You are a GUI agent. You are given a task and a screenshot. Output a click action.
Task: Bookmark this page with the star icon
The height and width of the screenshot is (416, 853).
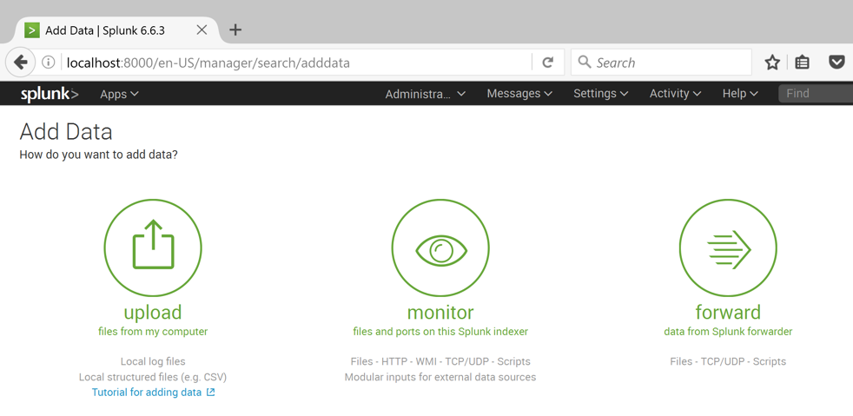pyautogui.click(x=772, y=63)
